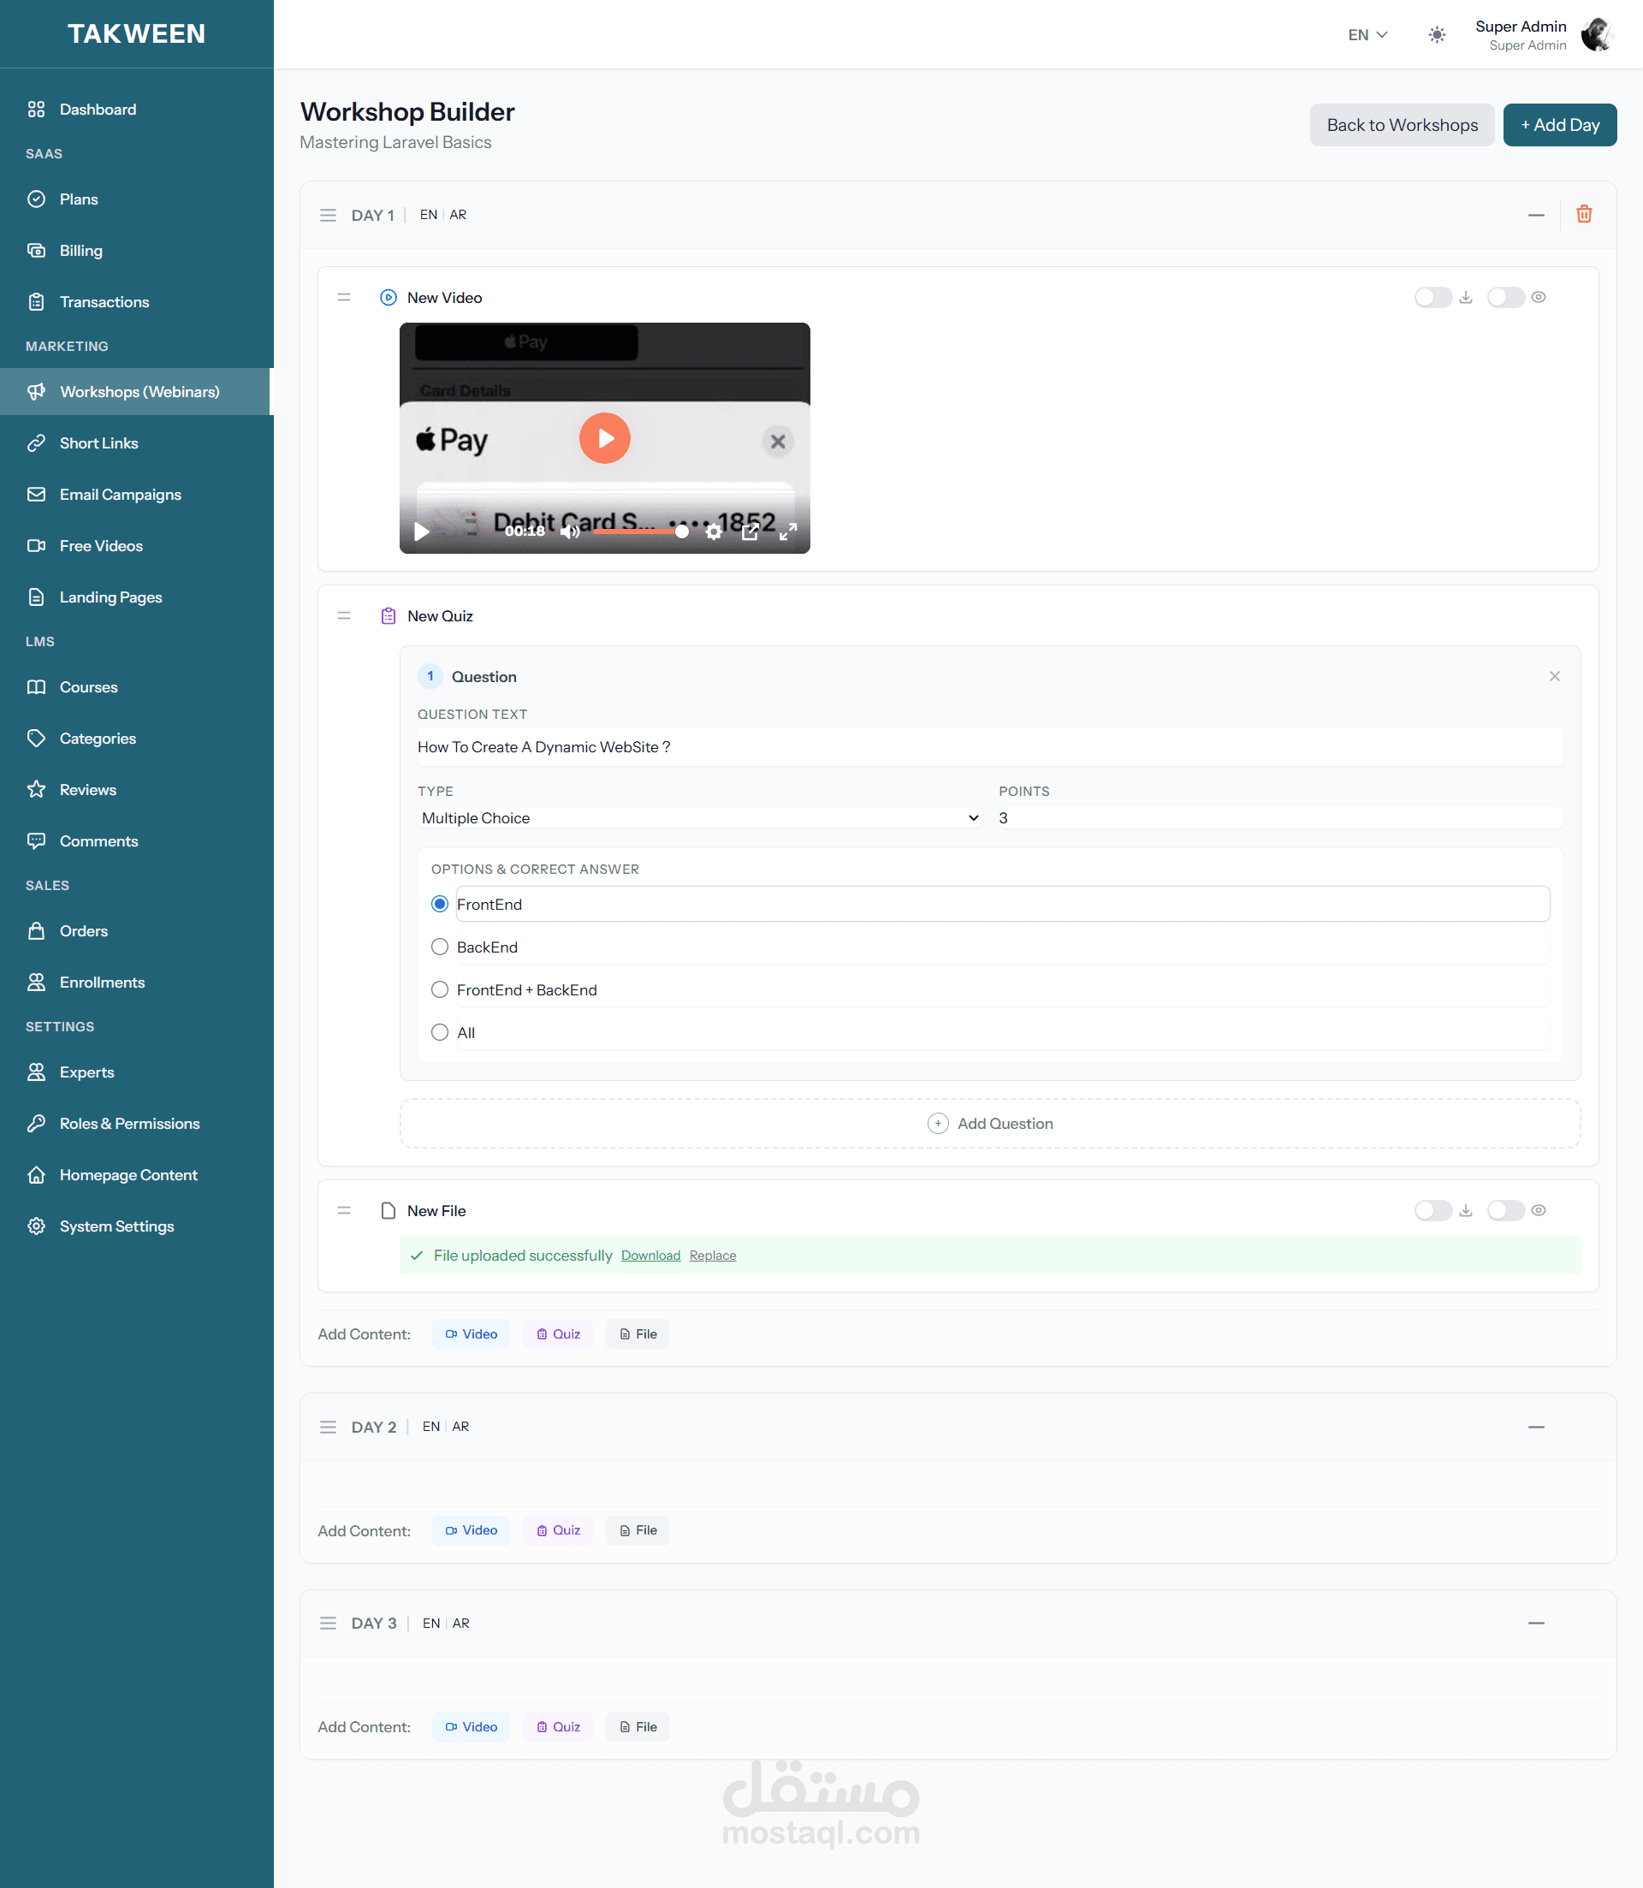
Task: Click video settings gear icon
Action: pyautogui.click(x=714, y=531)
